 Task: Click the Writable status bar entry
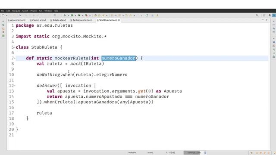click(x=132, y=153)
